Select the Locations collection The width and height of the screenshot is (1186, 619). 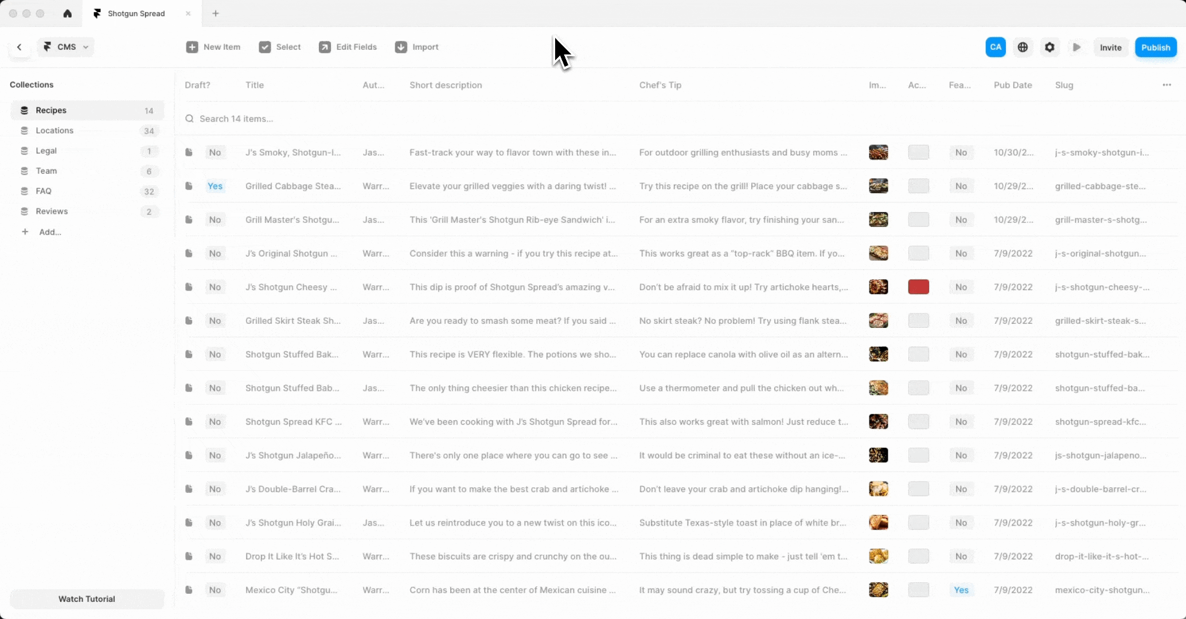pos(87,131)
